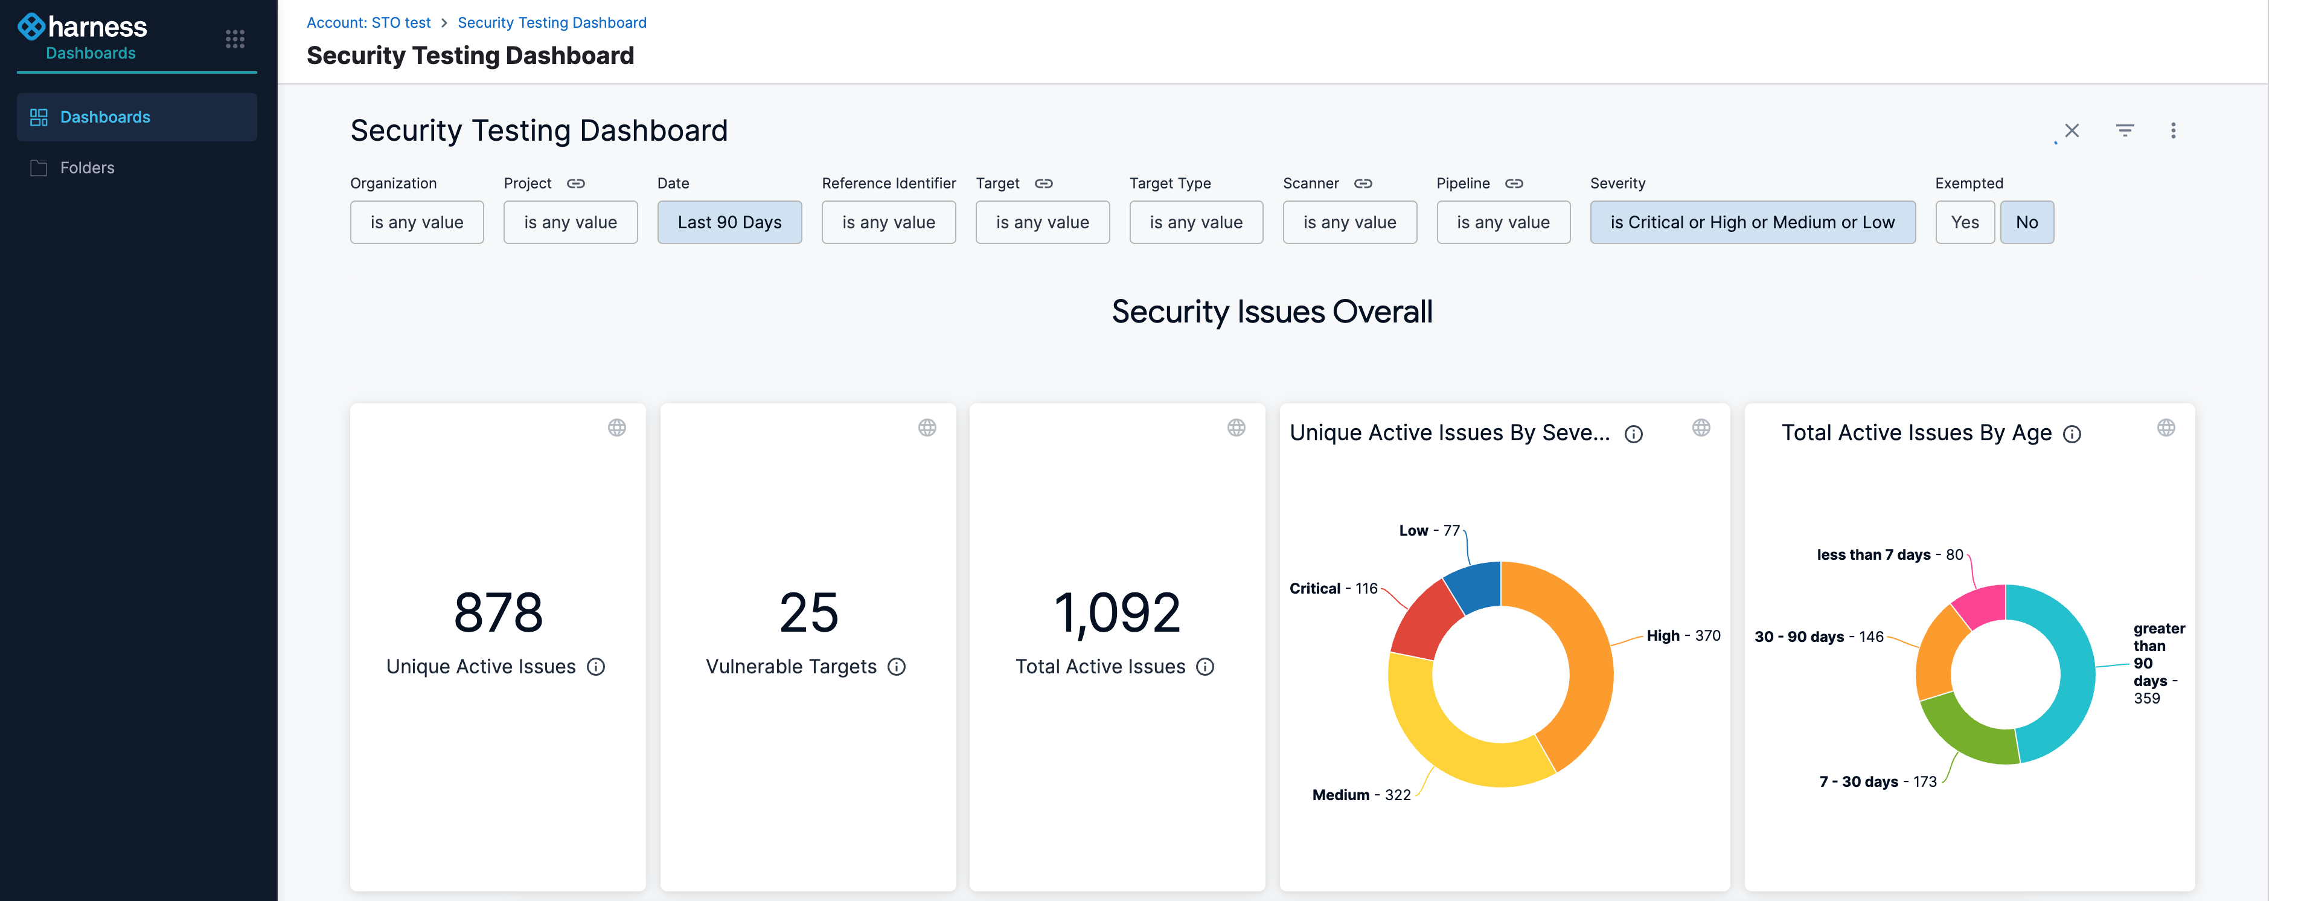The height and width of the screenshot is (901, 2310).
Task: Open the Severity filter dropdown
Action: [x=1752, y=222]
